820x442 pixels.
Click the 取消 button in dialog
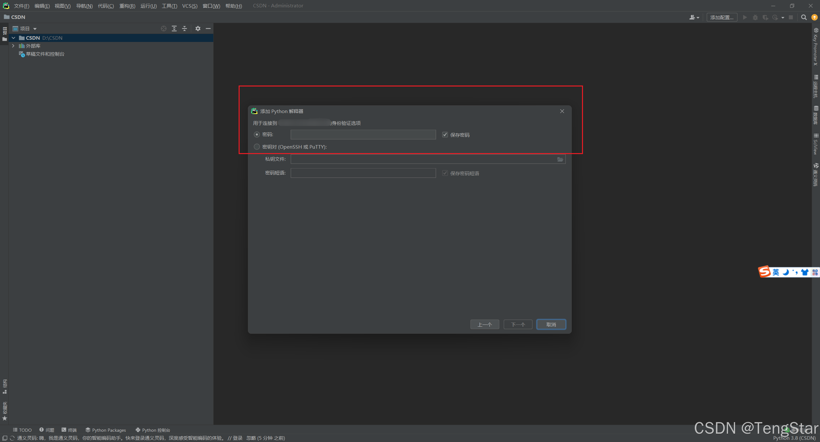(x=551, y=324)
